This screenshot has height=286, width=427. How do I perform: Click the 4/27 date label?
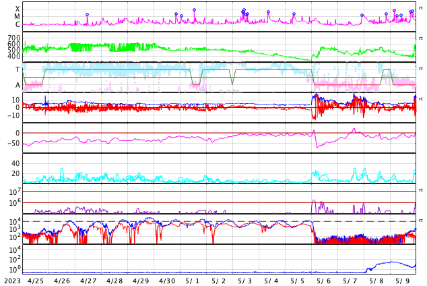click(x=88, y=281)
